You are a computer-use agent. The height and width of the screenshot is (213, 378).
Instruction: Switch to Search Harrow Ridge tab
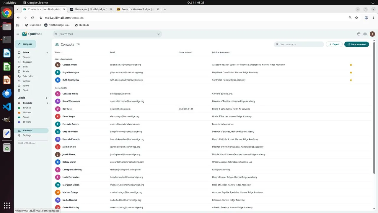138,9
